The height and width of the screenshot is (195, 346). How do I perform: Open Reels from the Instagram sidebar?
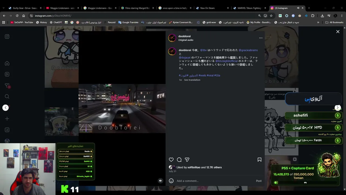click(7, 74)
